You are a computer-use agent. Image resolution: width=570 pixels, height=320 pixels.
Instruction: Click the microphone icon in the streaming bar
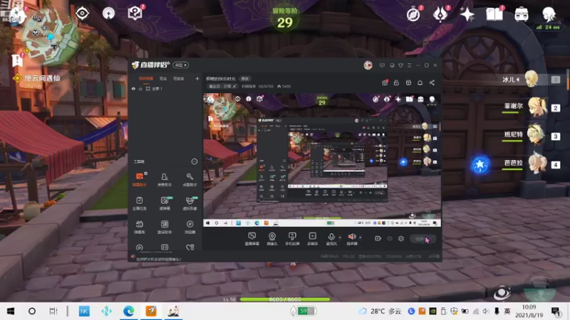[x=331, y=238]
